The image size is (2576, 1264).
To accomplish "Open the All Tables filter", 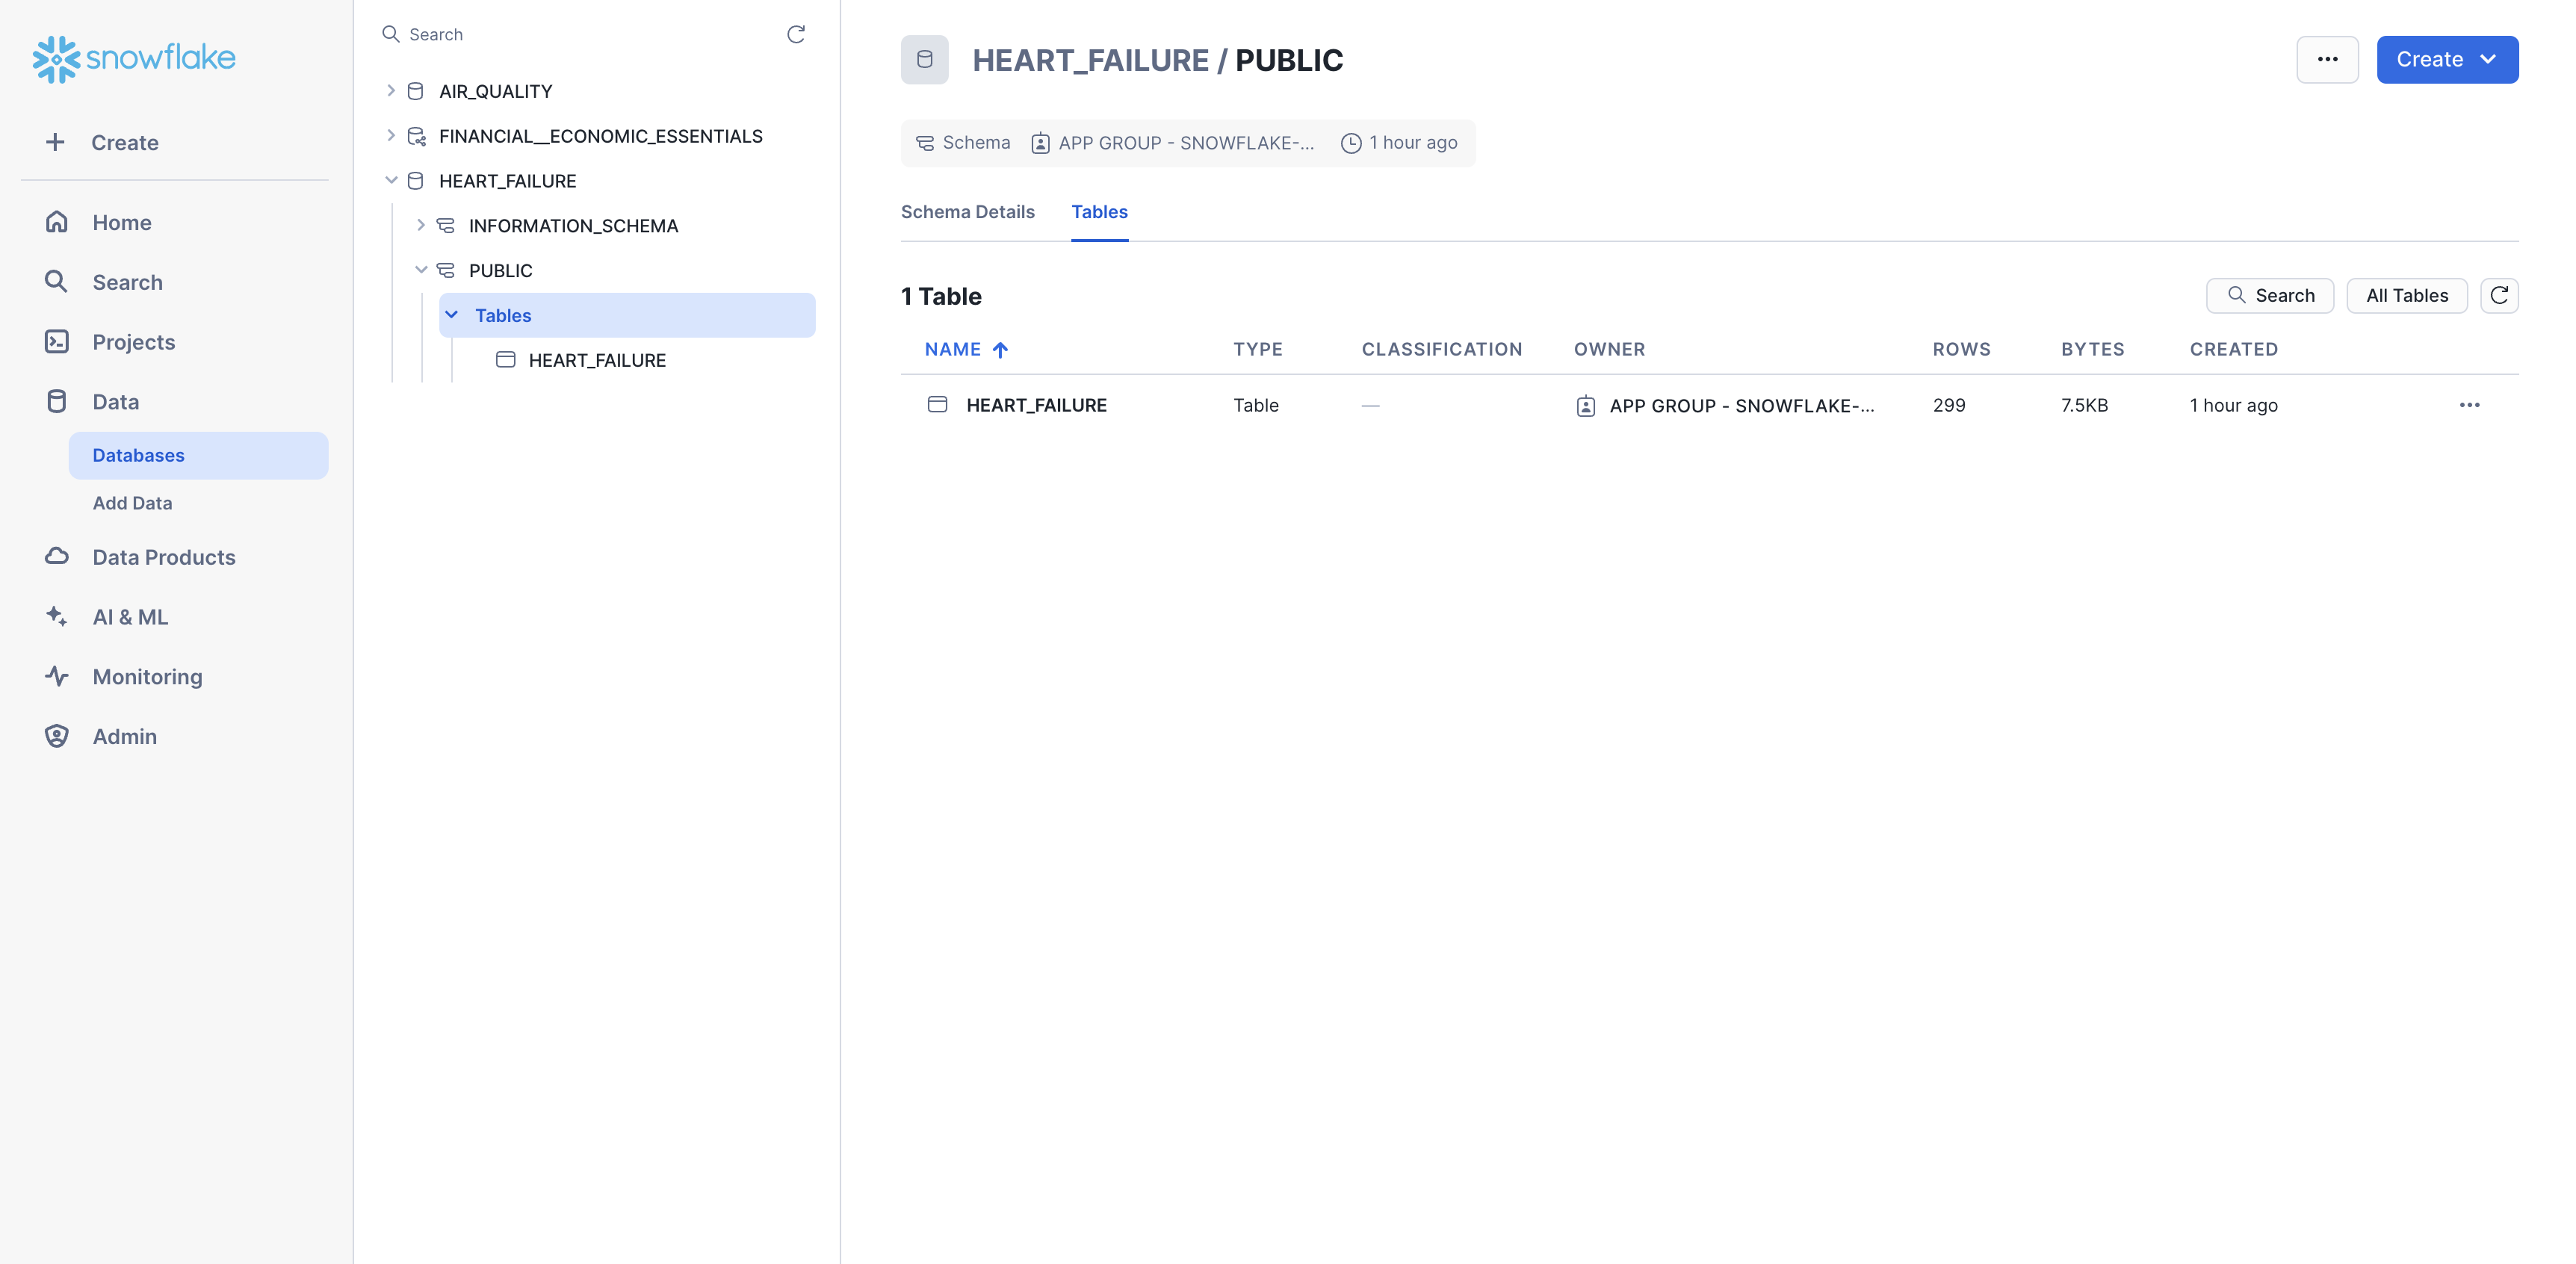I will (2406, 295).
